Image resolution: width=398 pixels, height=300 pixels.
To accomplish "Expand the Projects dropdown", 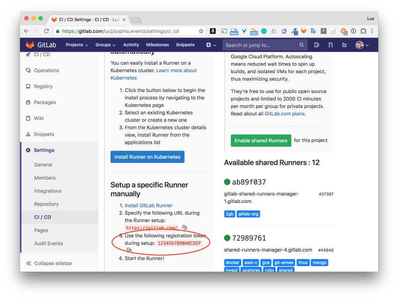I will click(x=77, y=45).
